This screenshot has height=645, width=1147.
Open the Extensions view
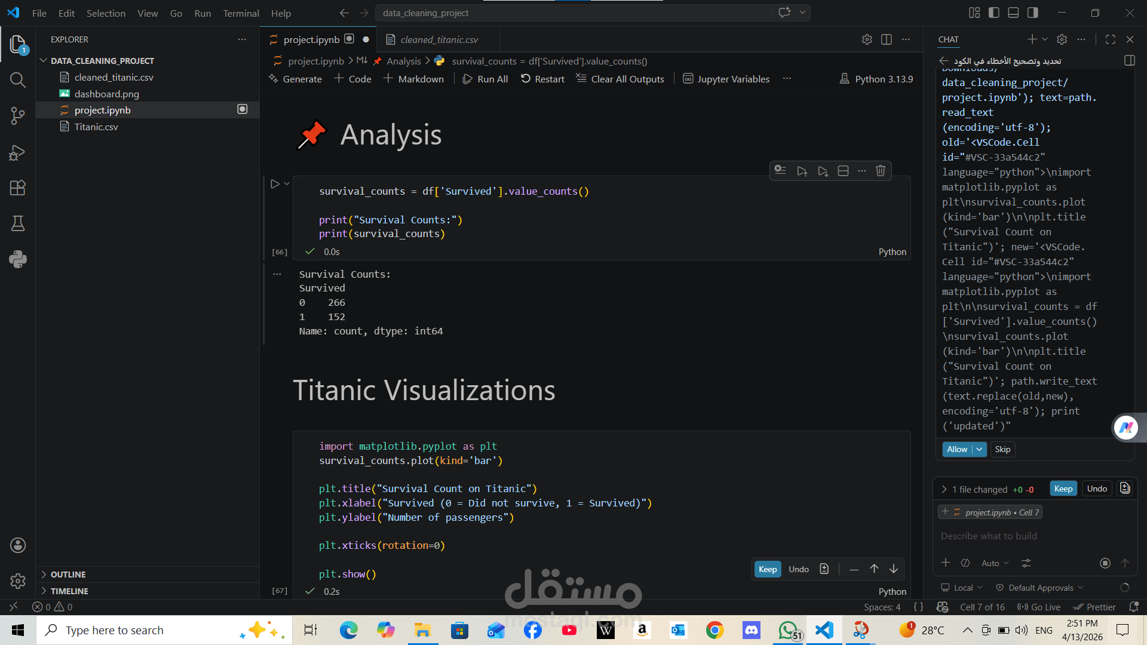[x=17, y=188]
